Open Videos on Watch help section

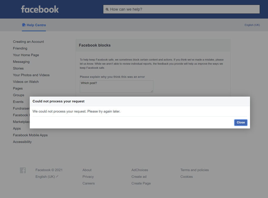click(x=26, y=82)
